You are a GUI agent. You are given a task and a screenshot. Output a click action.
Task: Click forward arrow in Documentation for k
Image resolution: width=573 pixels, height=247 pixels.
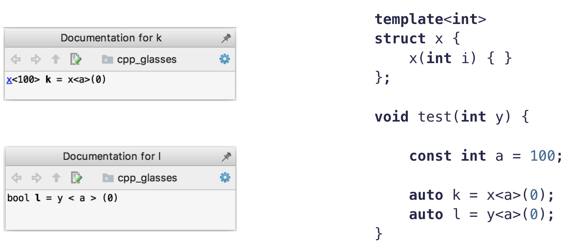click(x=36, y=59)
